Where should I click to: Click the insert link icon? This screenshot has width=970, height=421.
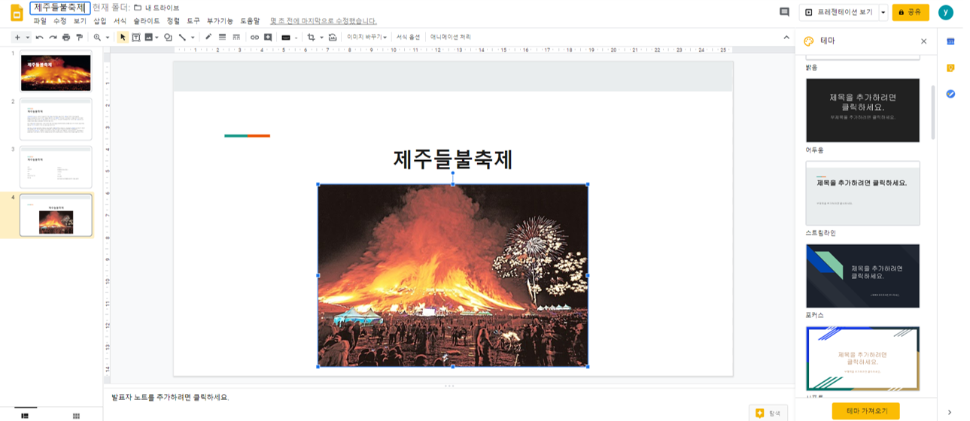(x=254, y=37)
